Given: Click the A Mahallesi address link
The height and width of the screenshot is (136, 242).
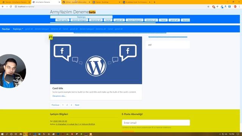Looking at the screenshot, I should (76, 124).
